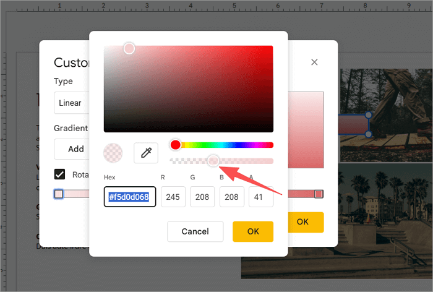433x292 pixels.
Task: Select the right red gradient stop
Action: coord(319,194)
